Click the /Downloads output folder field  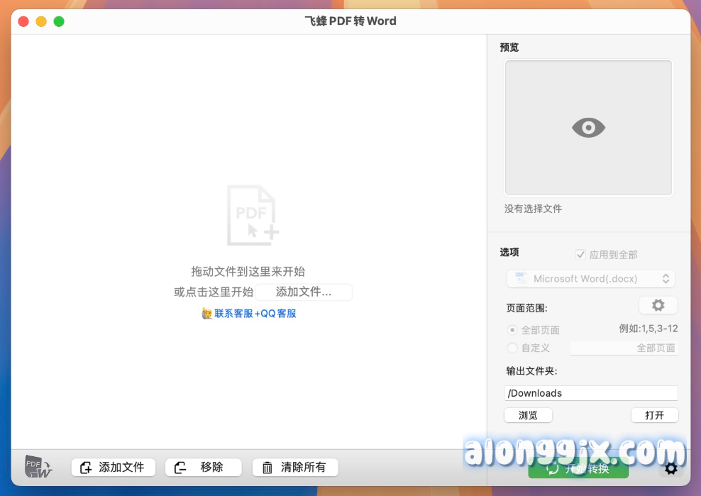pos(590,393)
